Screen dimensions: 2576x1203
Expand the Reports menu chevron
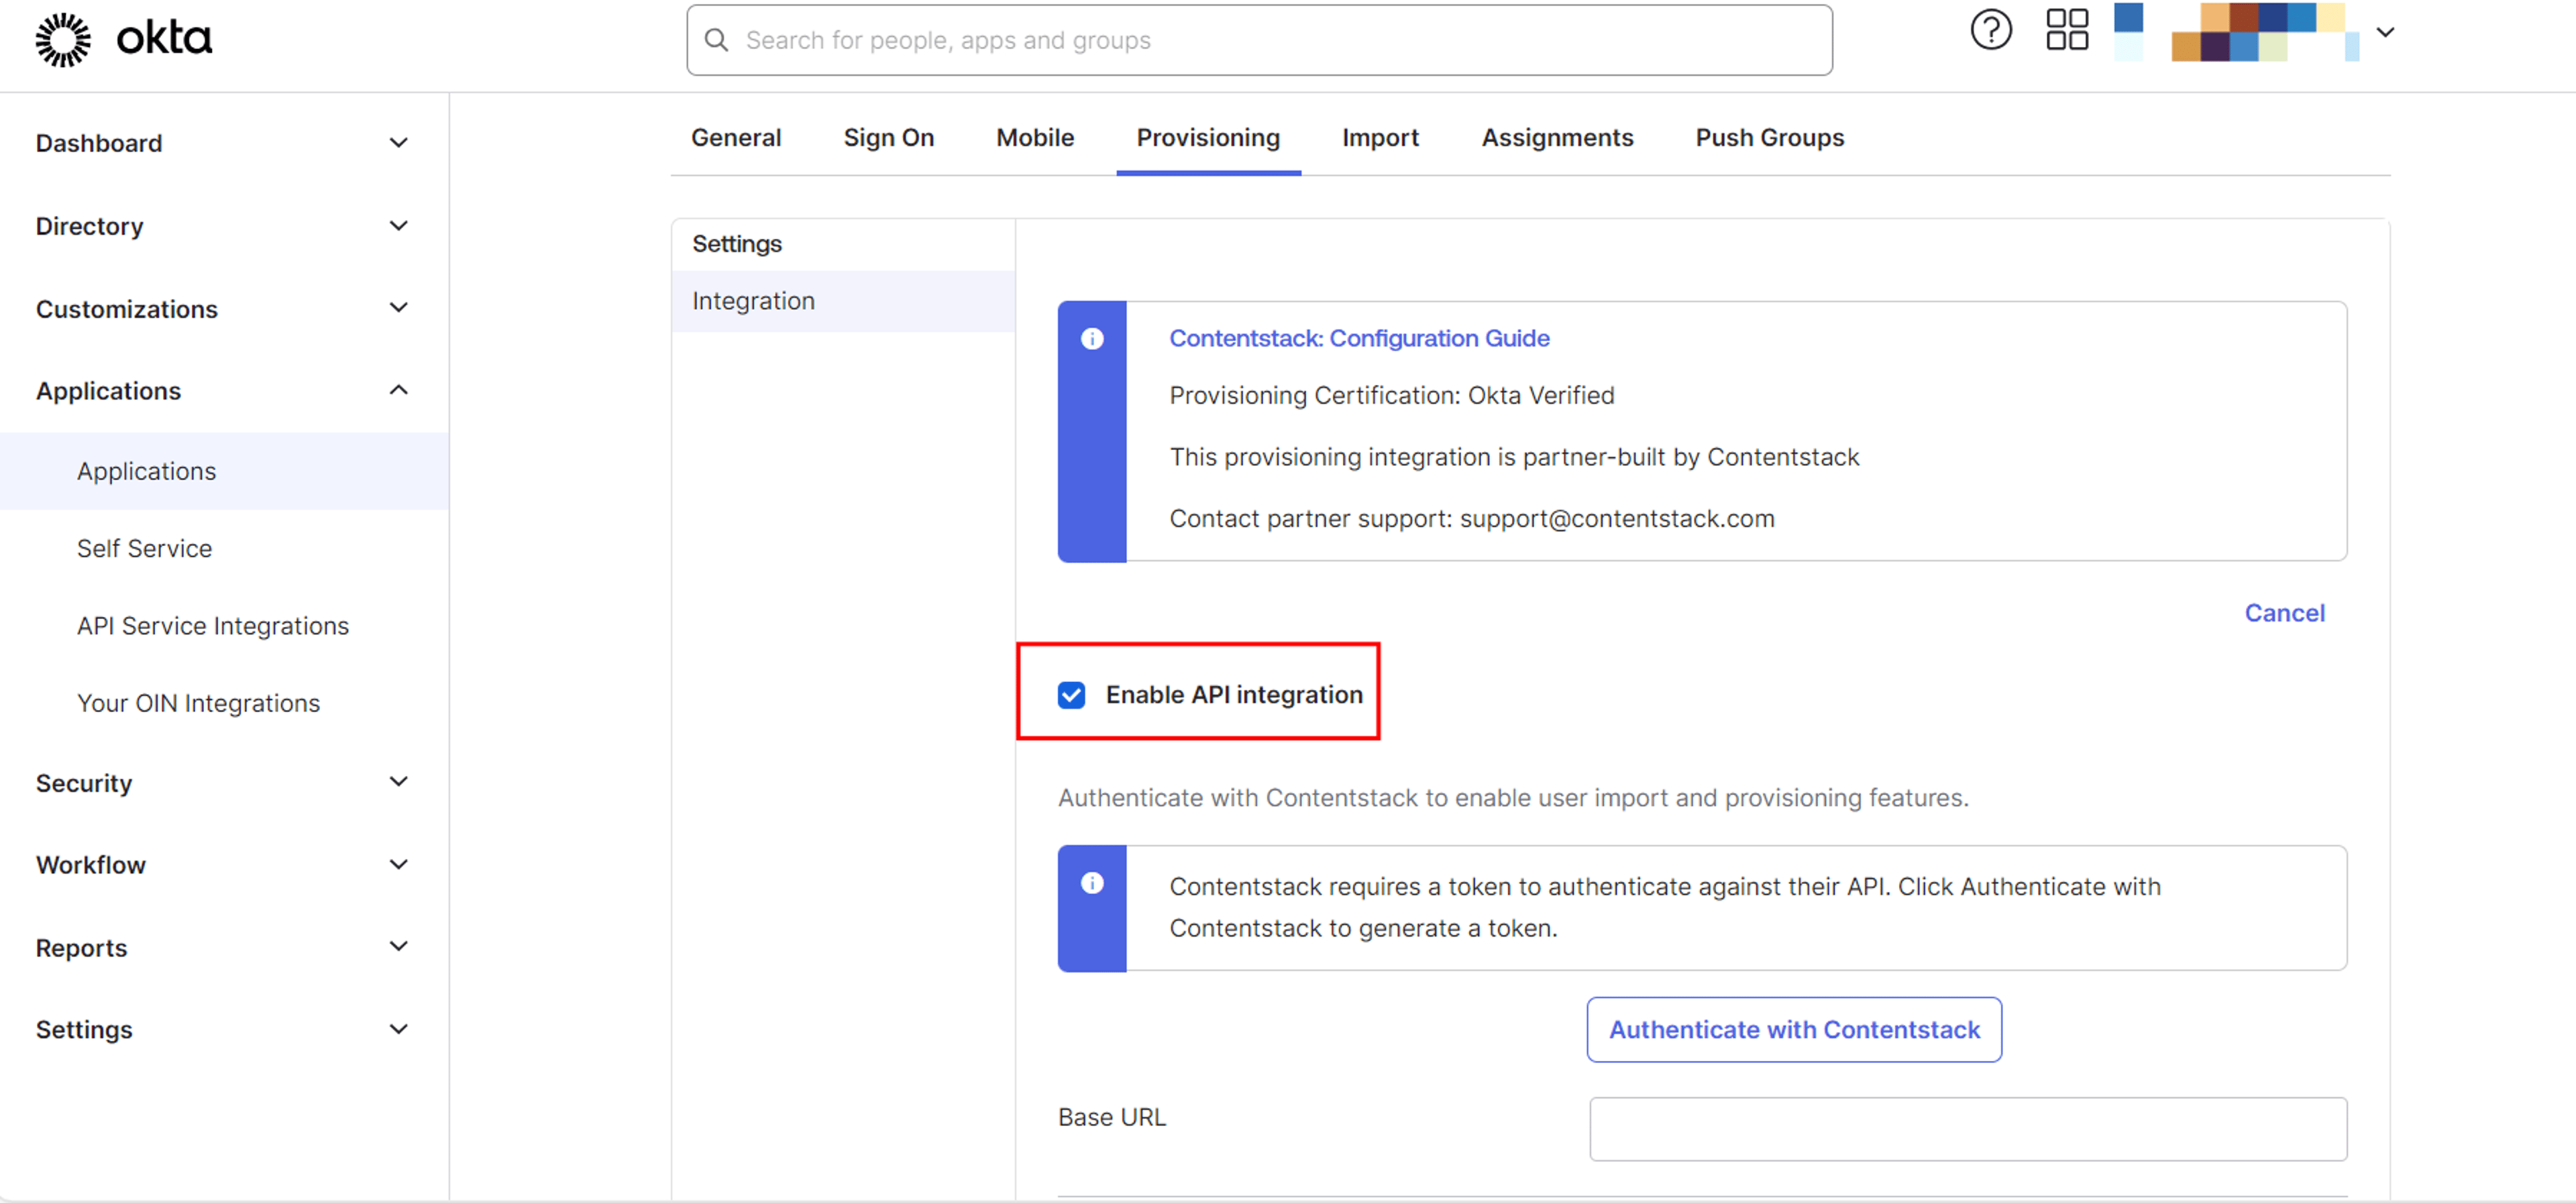398,947
